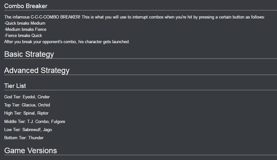Click the word Eyedol in the tier list
Viewport: 277px width, 160px height.
tap(29, 97)
